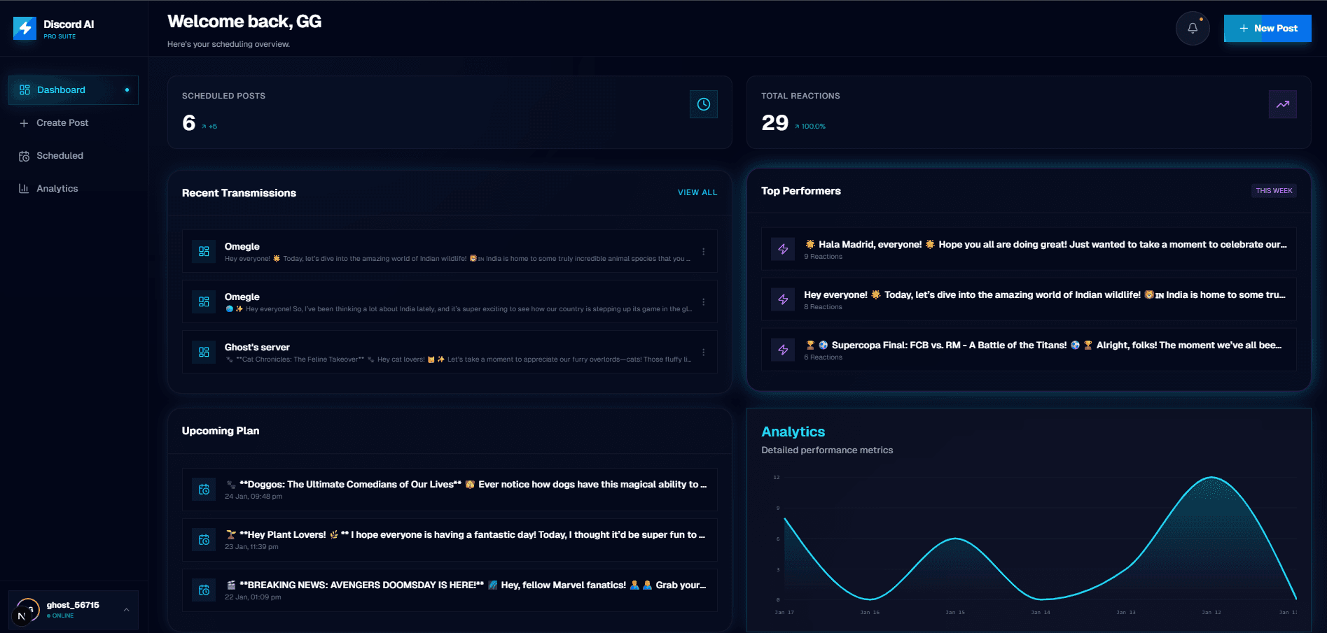Click the calendar icon next to Doggos post
Viewport: 1327px width, 633px height.
pyautogui.click(x=203, y=490)
